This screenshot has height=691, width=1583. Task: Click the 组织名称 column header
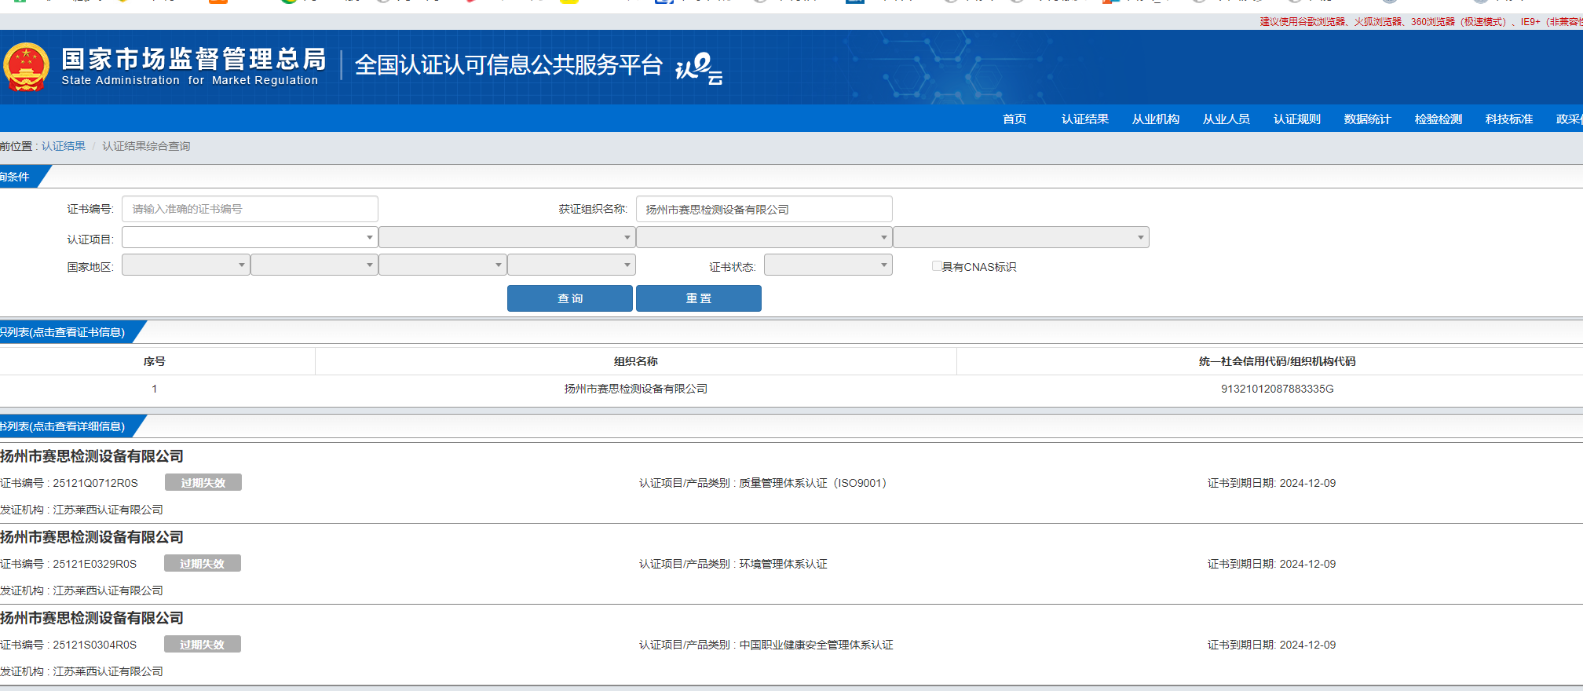point(636,361)
